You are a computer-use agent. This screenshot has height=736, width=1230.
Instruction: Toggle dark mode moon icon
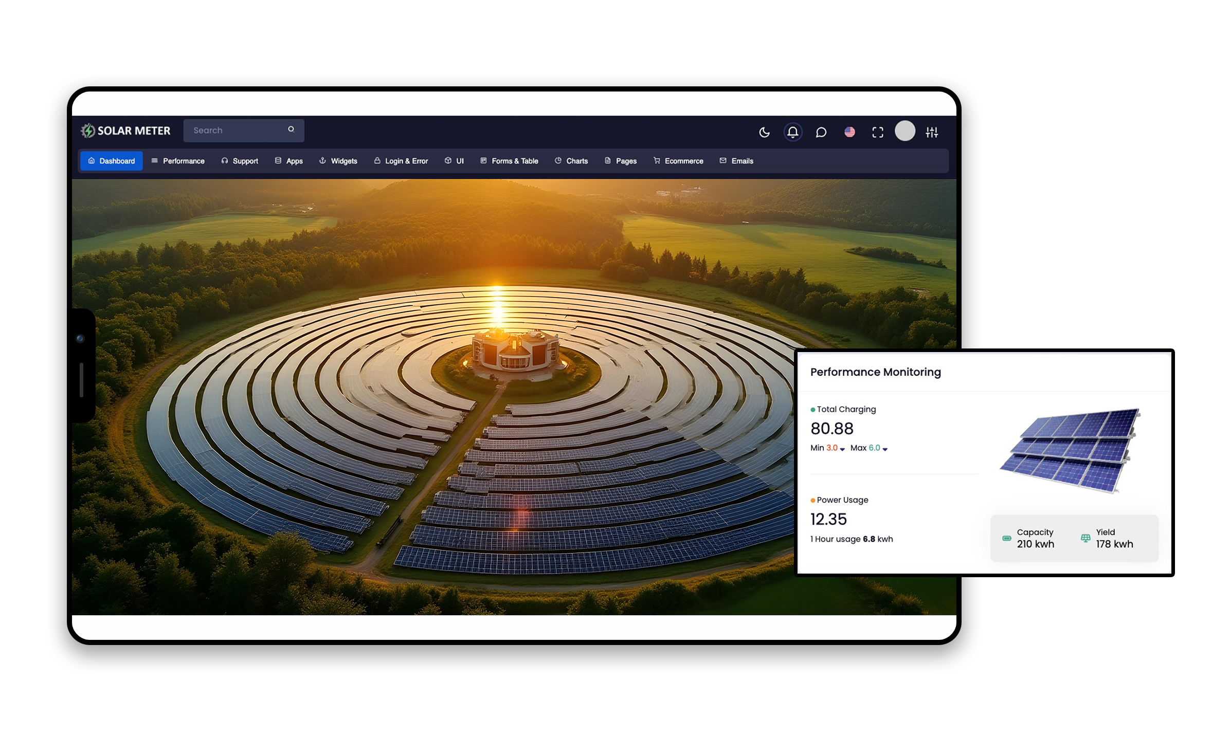(764, 132)
